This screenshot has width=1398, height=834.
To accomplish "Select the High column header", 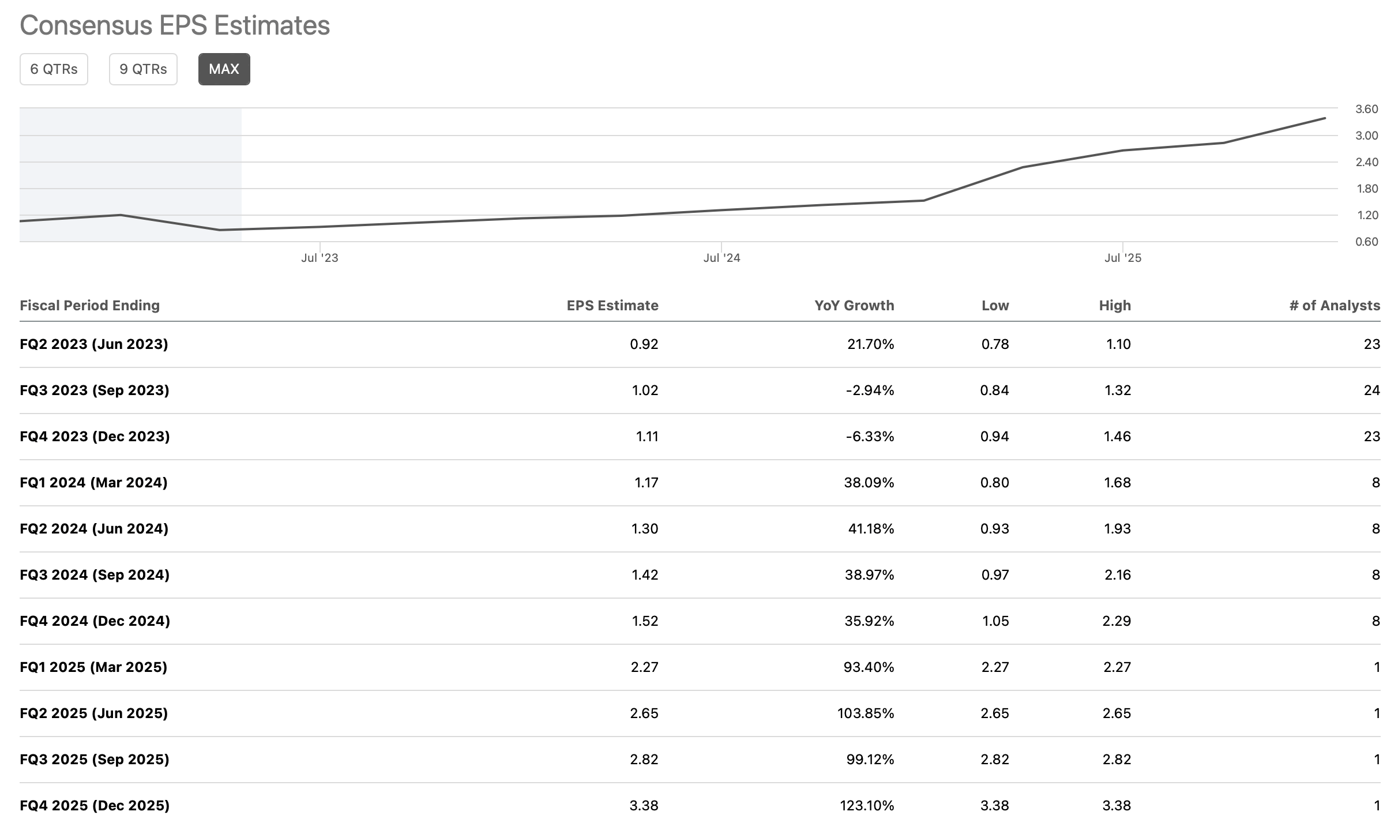I will [1114, 305].
